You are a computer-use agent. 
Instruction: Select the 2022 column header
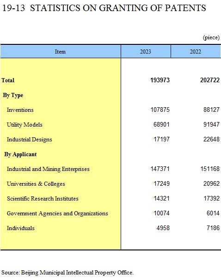tap(196, 52)
